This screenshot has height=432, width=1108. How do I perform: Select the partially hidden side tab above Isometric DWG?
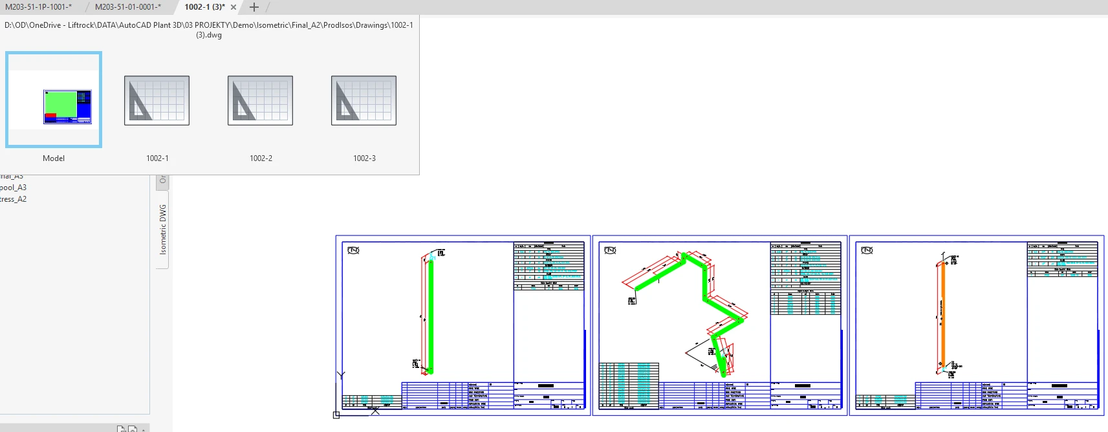tap(163, 180)
